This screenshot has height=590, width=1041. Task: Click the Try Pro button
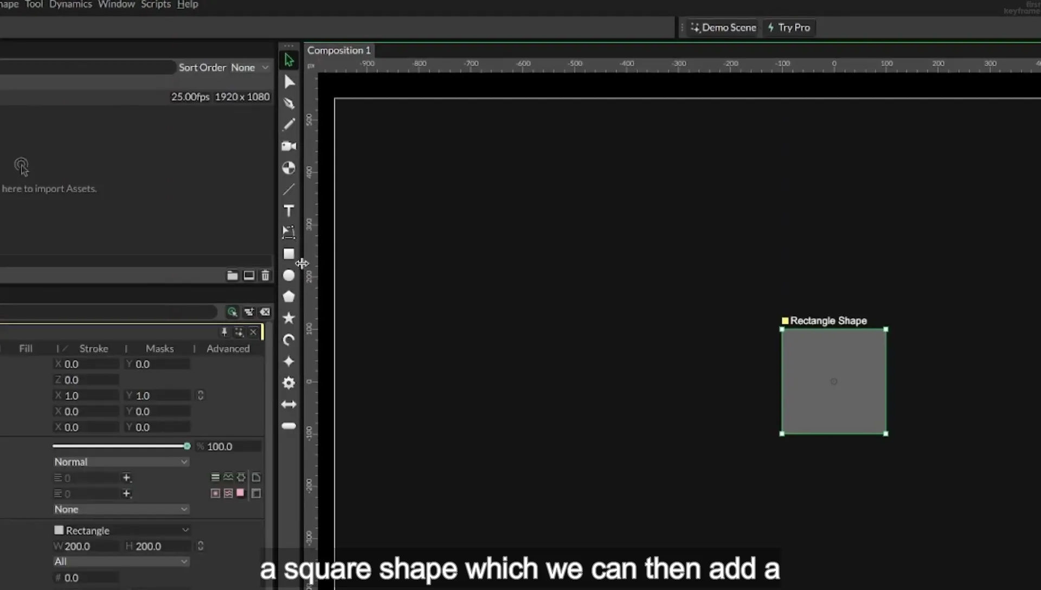coord(789,28)
